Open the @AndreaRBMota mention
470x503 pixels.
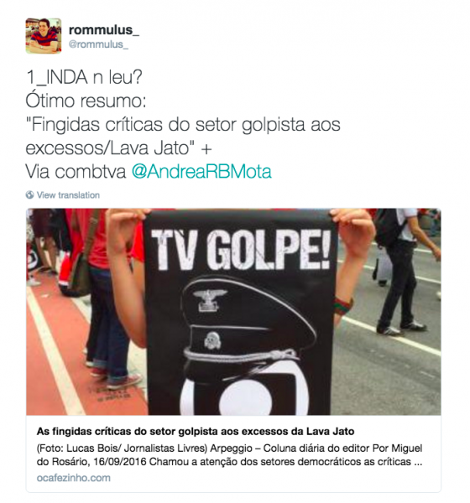(x=201, y=171)
